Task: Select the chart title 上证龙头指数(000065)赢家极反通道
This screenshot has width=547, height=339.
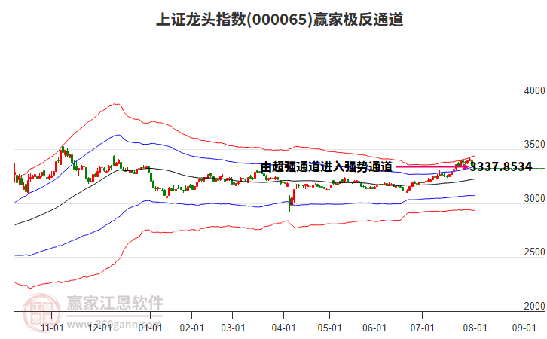Action: (280, 19)
